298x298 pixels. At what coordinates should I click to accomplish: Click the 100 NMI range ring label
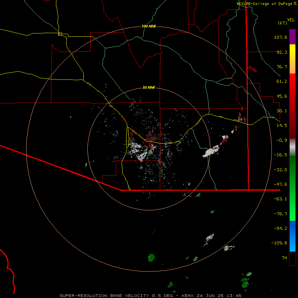point(149,26)
